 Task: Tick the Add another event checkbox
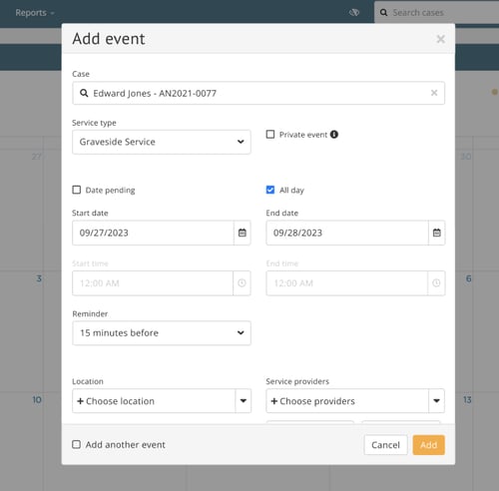pyautogui.click(x=77, y=444)
